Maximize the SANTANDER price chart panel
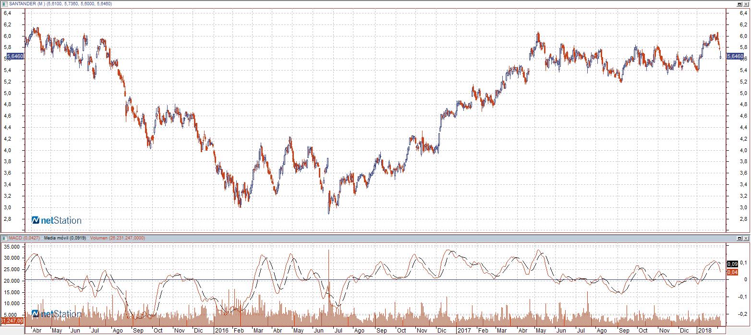 (739, 3)
